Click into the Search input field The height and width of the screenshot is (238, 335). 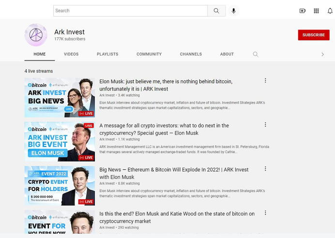click(130, 11)
